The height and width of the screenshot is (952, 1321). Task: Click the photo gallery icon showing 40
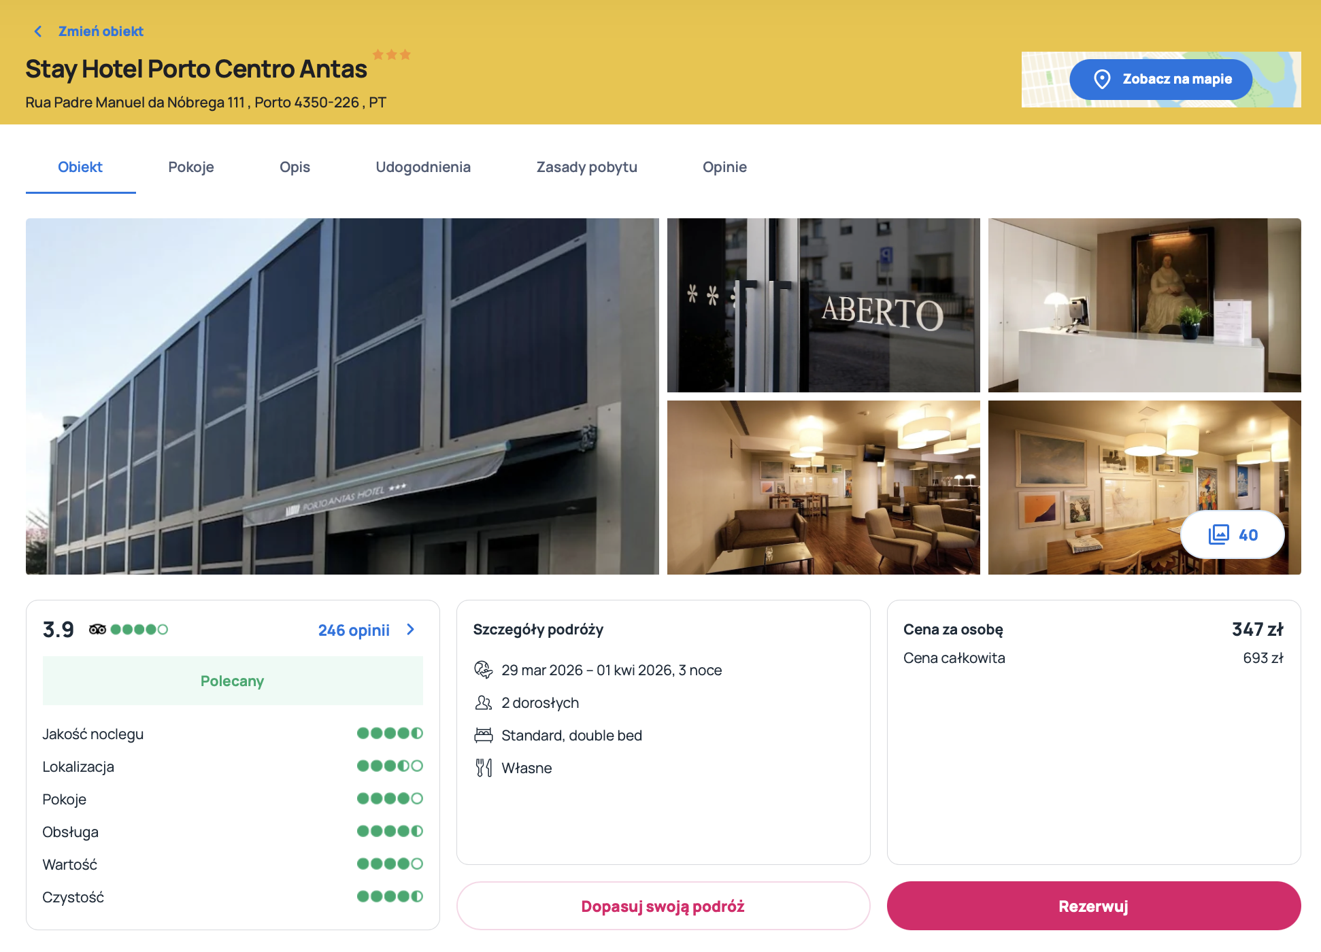tap(1218, 534)
